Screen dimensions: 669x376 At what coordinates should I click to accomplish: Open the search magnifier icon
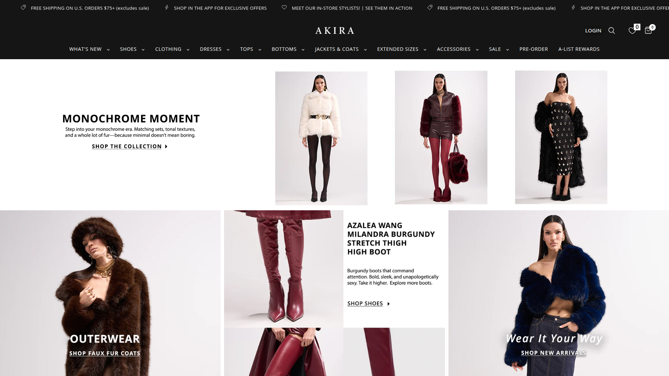click(x=612, y=31)
